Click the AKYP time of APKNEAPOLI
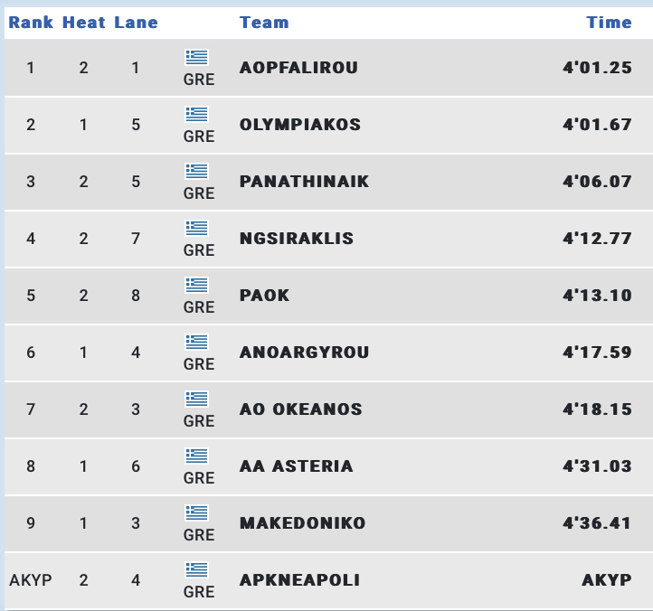Screen dimensions: 653x611 [x=606, y=579]
